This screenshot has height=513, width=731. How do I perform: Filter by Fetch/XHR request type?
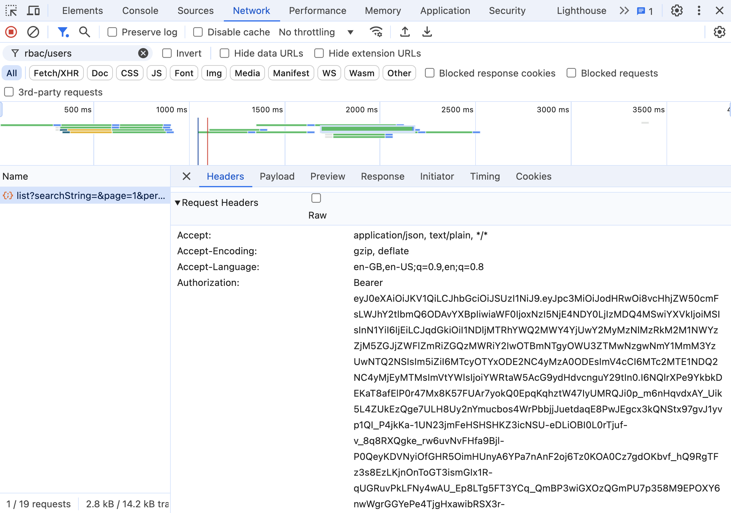point(56,73)
